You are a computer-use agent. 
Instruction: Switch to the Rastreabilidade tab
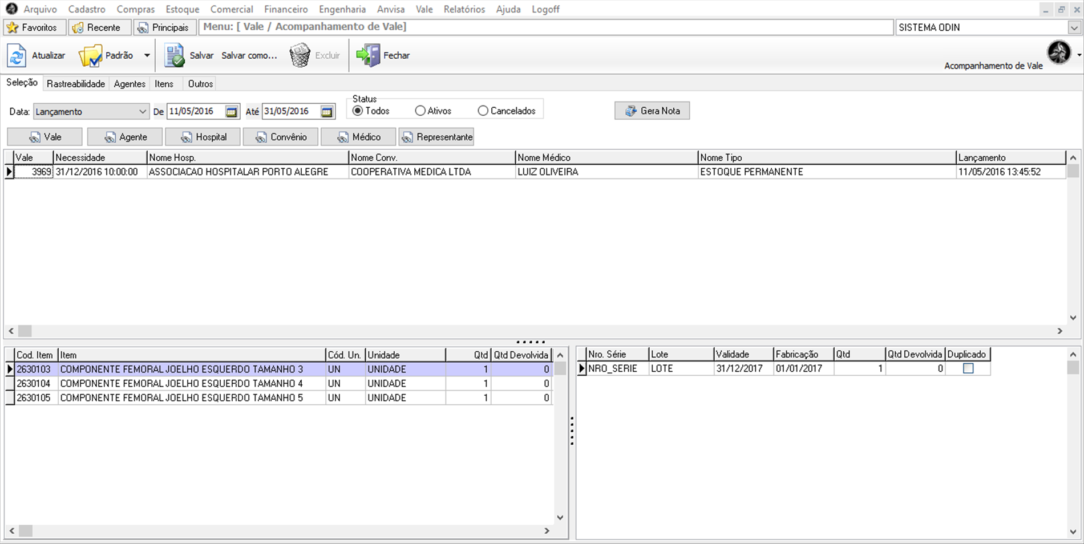[x=76, y=84]
